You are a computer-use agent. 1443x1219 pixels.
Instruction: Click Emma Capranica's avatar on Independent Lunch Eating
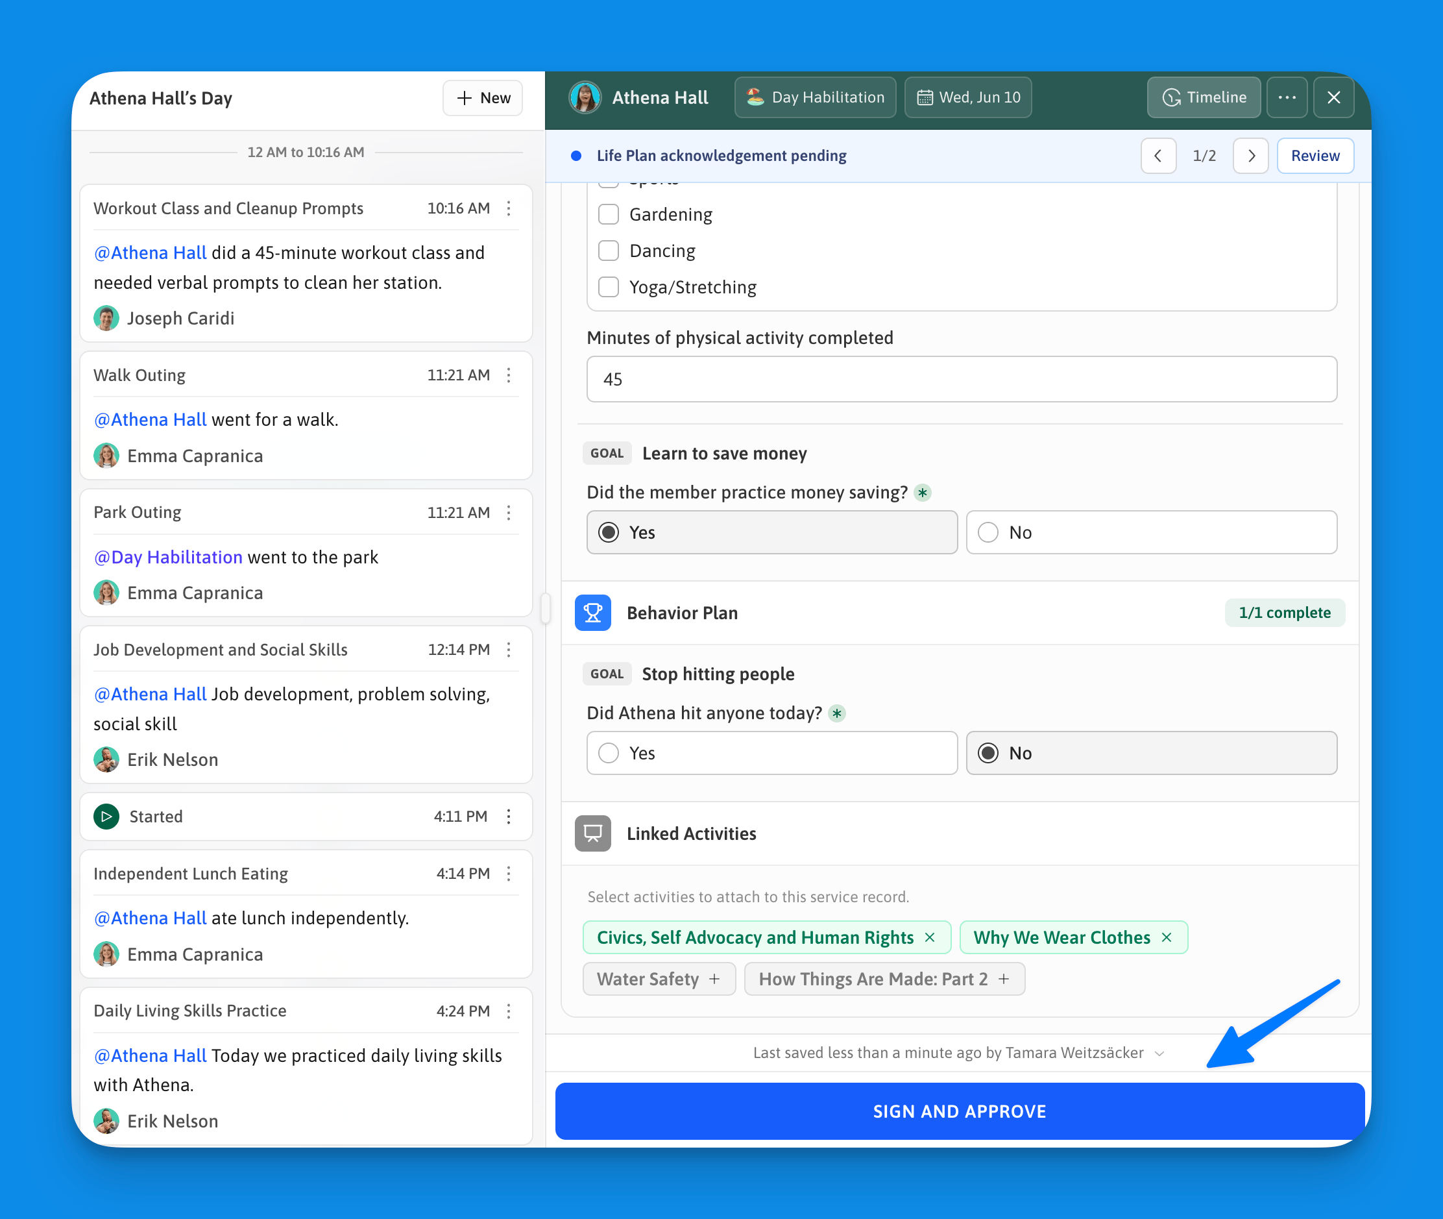(106, 954)
